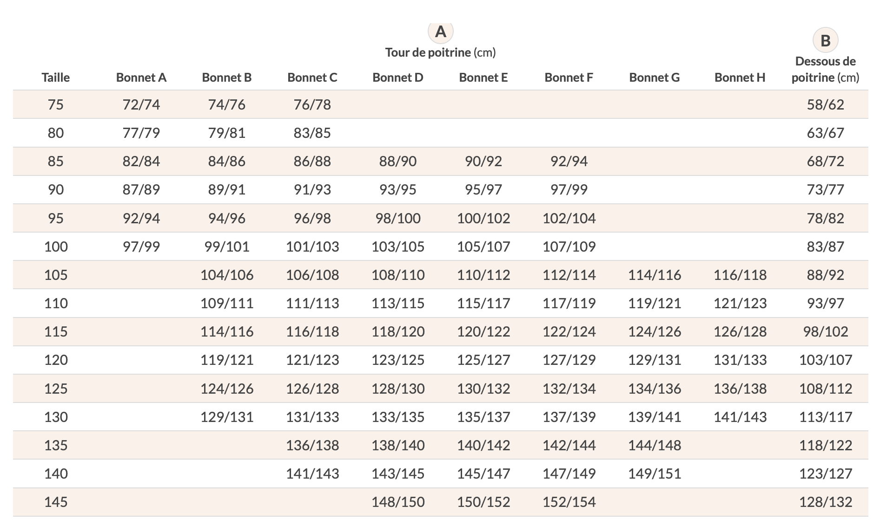Click the circled B badge icon

tap(825, 40)
